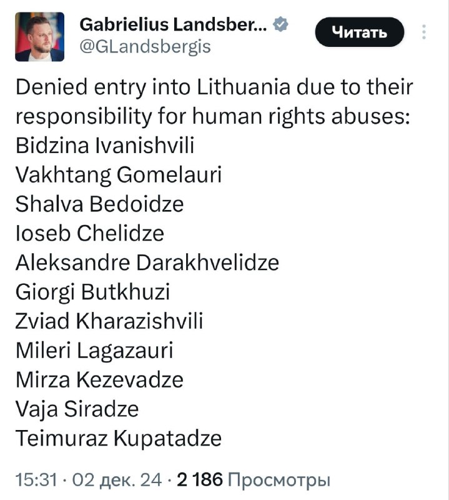The width and height of the screenshot is (449, 500).
Task: Open the 2 186 Просмотры views count
Action: pos(254,480)
